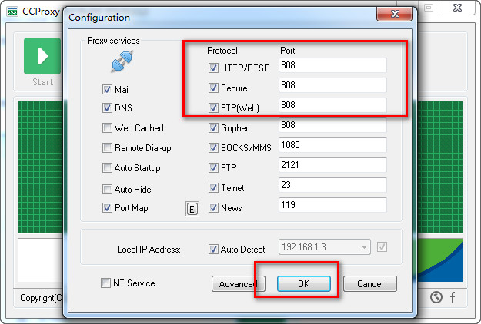The height and width of the screenshot is (324, 481).
Task: Click the Secure port field
Action: (332, 85)
